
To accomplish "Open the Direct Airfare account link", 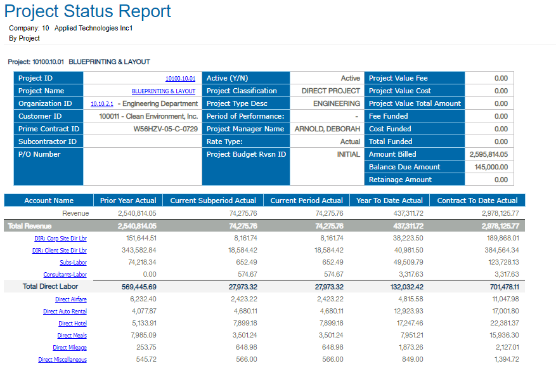I will click(71, 299).
